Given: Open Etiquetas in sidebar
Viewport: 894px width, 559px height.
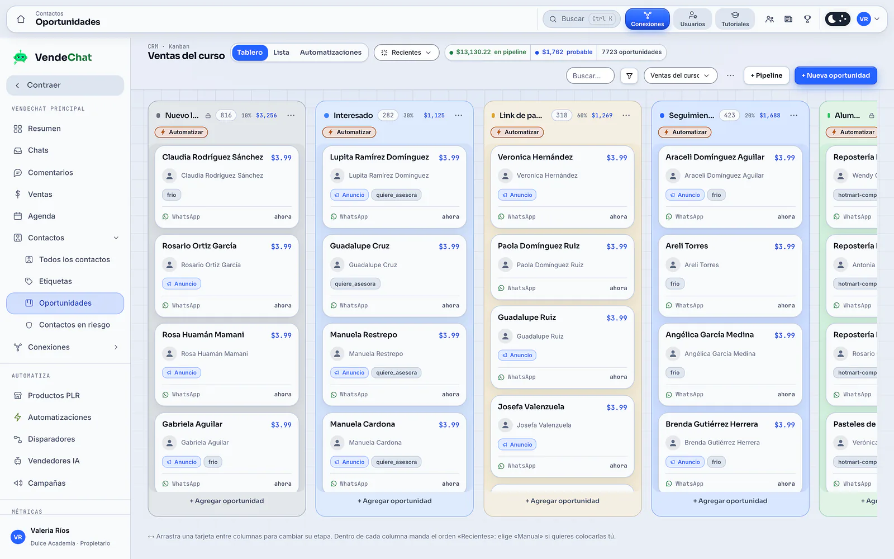Looking at the screenshot, I should click(65, 282).
